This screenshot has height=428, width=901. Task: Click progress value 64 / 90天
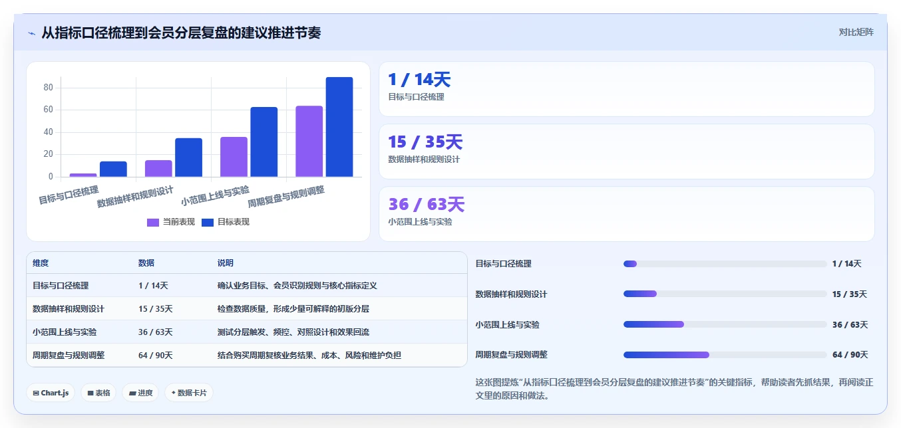[850, 355]
